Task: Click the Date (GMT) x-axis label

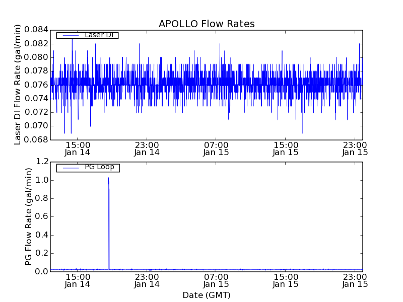Action: (207, 295)
